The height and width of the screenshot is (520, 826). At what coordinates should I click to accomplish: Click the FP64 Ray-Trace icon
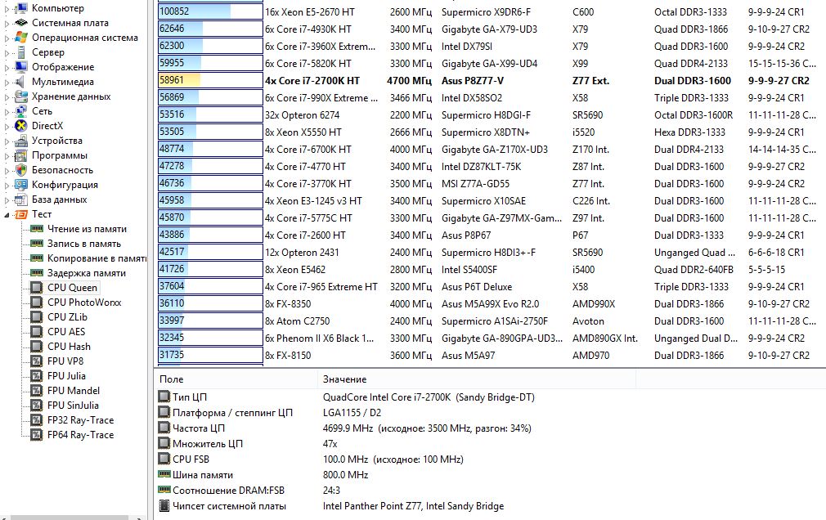click(x=36, y=435)
